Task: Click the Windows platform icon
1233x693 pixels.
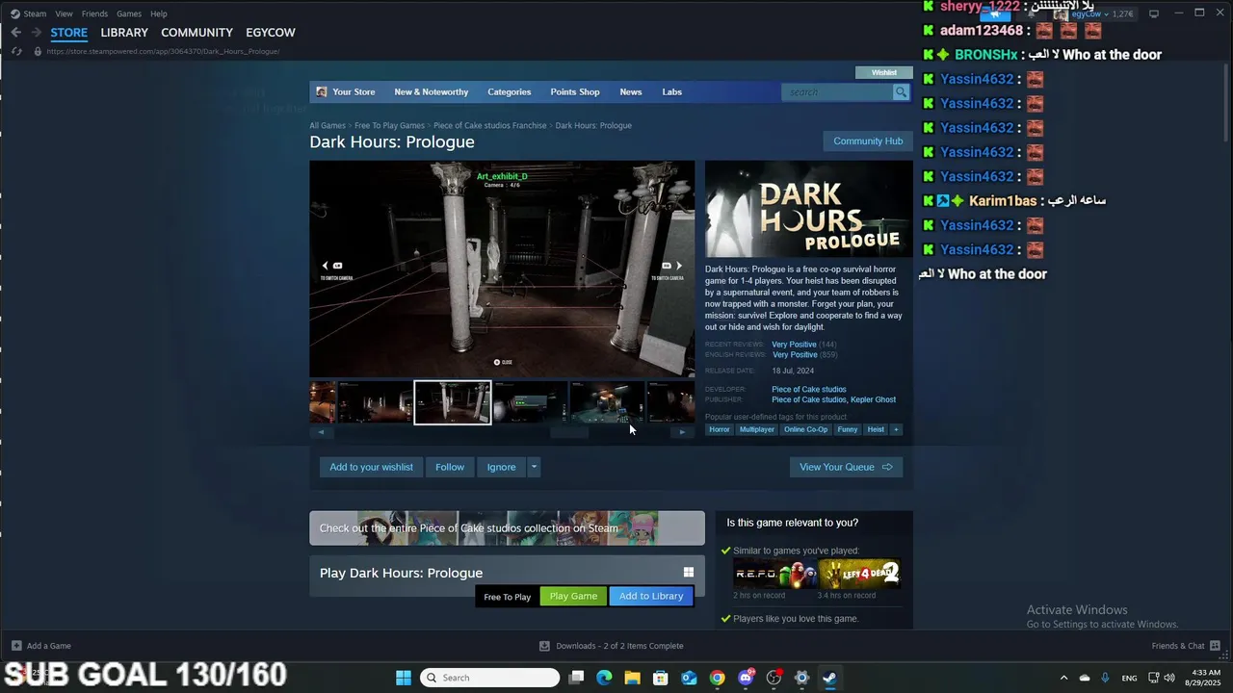Action: pyautogui.click(x=688, y=572)
